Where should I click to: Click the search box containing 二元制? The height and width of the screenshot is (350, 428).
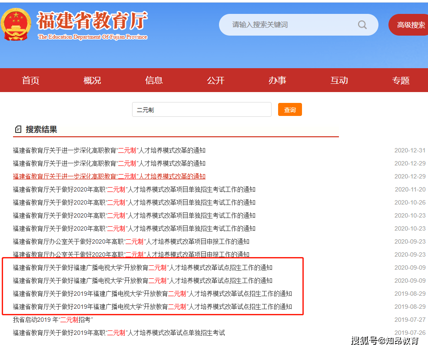(201, 109)
